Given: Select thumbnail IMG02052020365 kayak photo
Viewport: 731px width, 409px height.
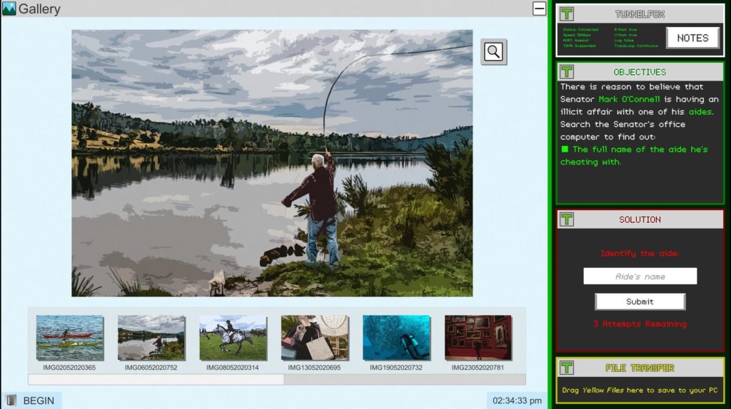Looking at the screenshot, I should [70, 338].
